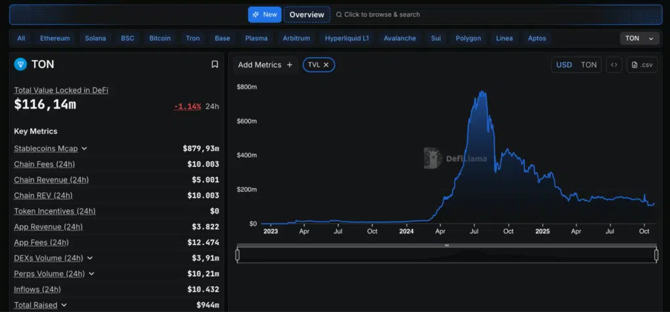Open the Add Metrics button
Image resolution: width=670 pixels, height=312 pixels.
[265, 65]
